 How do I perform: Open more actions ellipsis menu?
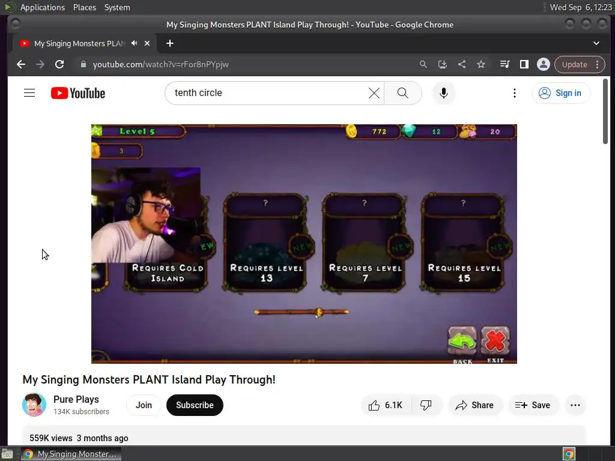[x=575, y=405]
